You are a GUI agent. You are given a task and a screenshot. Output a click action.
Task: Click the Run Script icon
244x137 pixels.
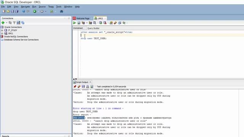point(79,23)
